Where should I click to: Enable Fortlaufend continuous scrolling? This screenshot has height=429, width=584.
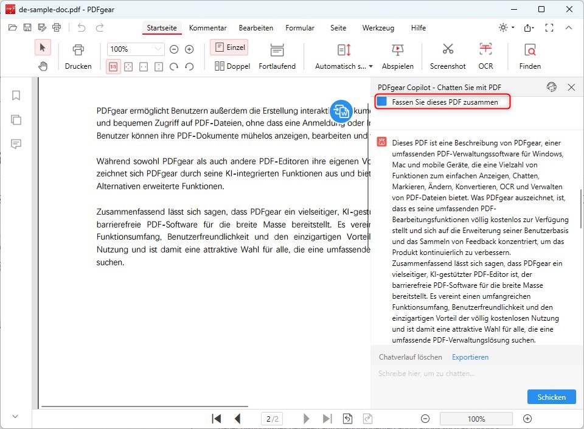(277, 57)
